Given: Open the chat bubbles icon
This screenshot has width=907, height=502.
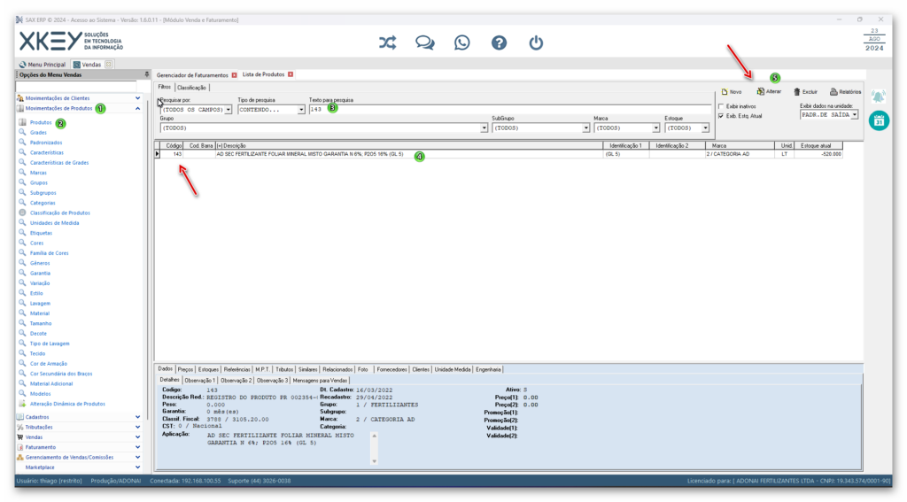Looking at the screenshot, I should point(424,42).
